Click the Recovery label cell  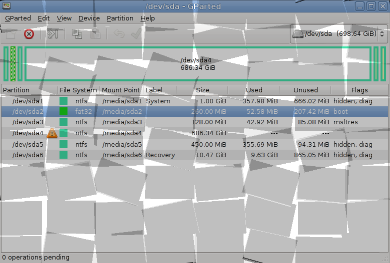point(160,155)
